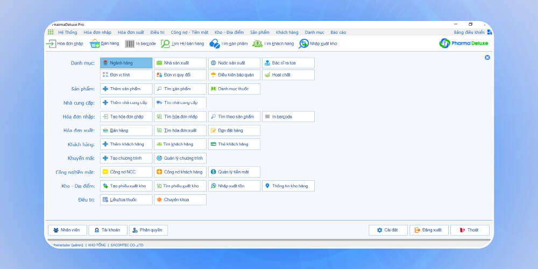Open the Bảng điều khiển dashboard icon
The height and width of the screenshot is (269, 538).
point(489,32)
